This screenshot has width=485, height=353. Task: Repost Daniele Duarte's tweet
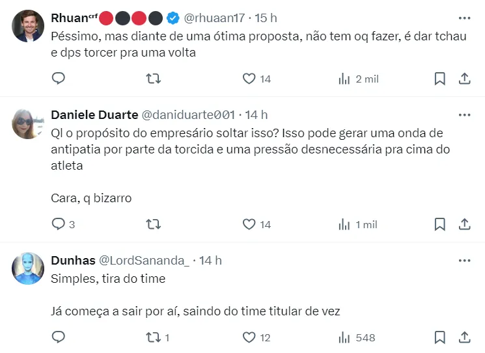[153, 224]
